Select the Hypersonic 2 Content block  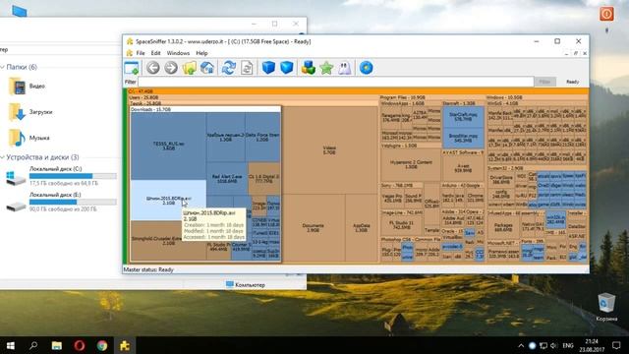tap(411, 164)
